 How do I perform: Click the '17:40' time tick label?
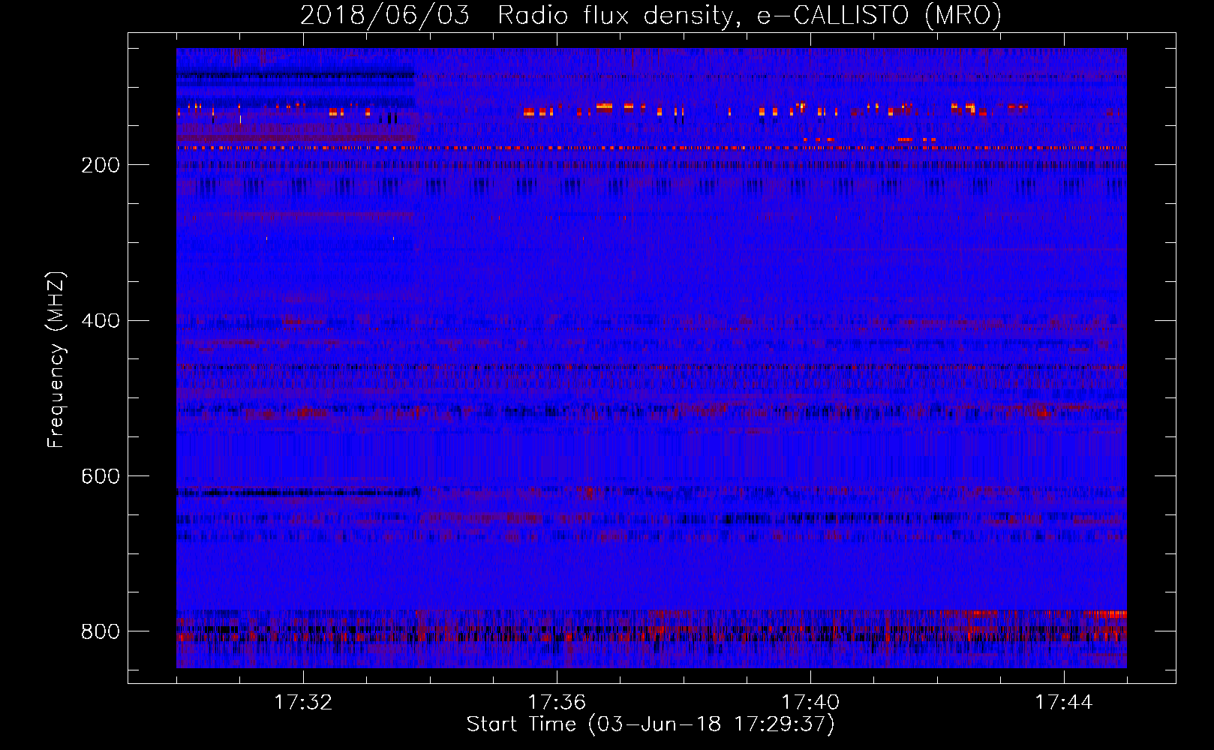810,702
